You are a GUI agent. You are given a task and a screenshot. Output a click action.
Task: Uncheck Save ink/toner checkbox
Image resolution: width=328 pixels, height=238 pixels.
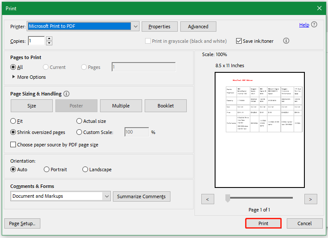pos(239,41)
